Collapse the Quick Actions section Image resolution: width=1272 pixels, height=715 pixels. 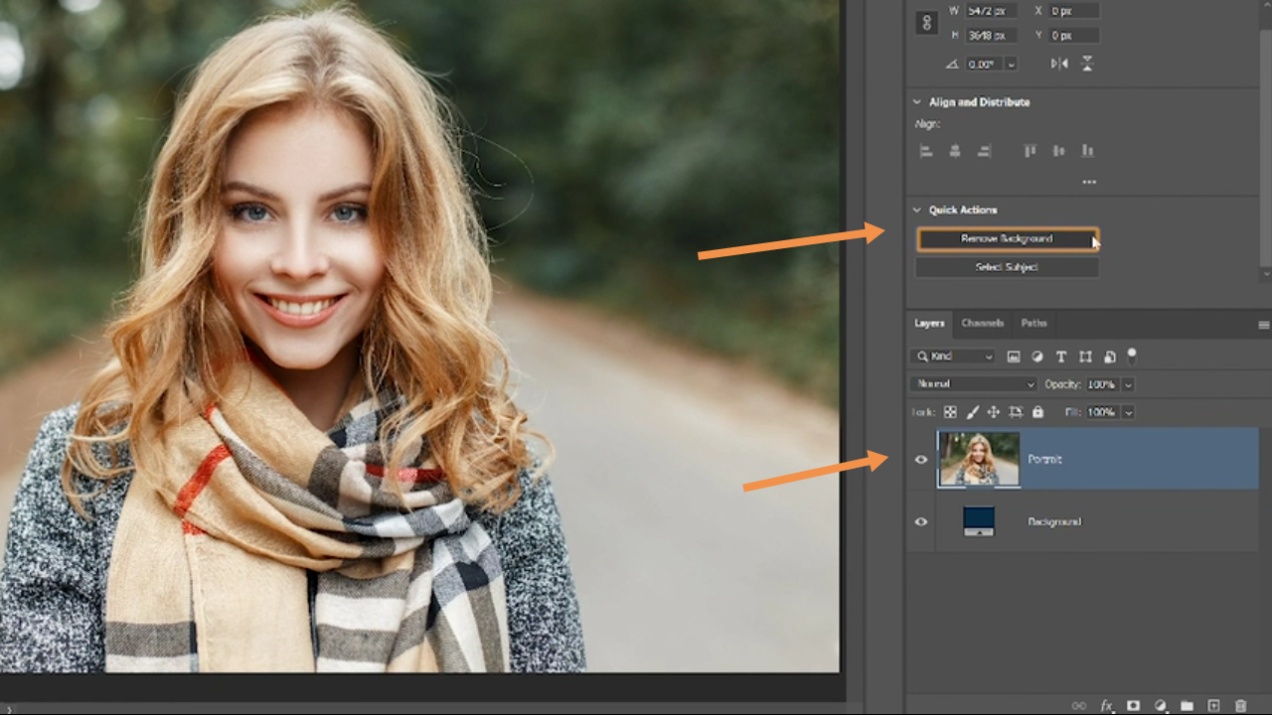tap(917, 211)
